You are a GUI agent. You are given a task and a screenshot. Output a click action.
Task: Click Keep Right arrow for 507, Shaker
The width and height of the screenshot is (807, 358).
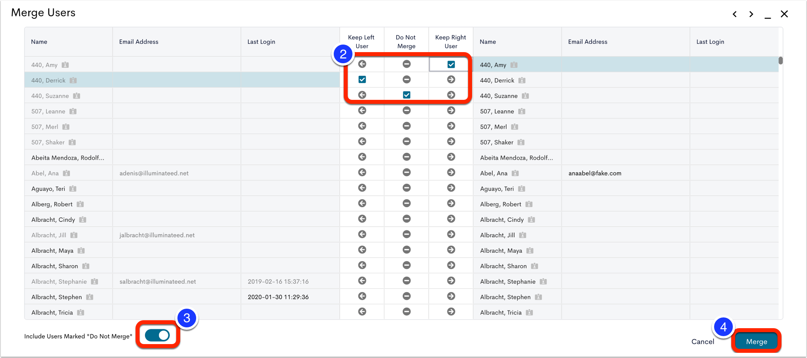click(x=451, y=142)
